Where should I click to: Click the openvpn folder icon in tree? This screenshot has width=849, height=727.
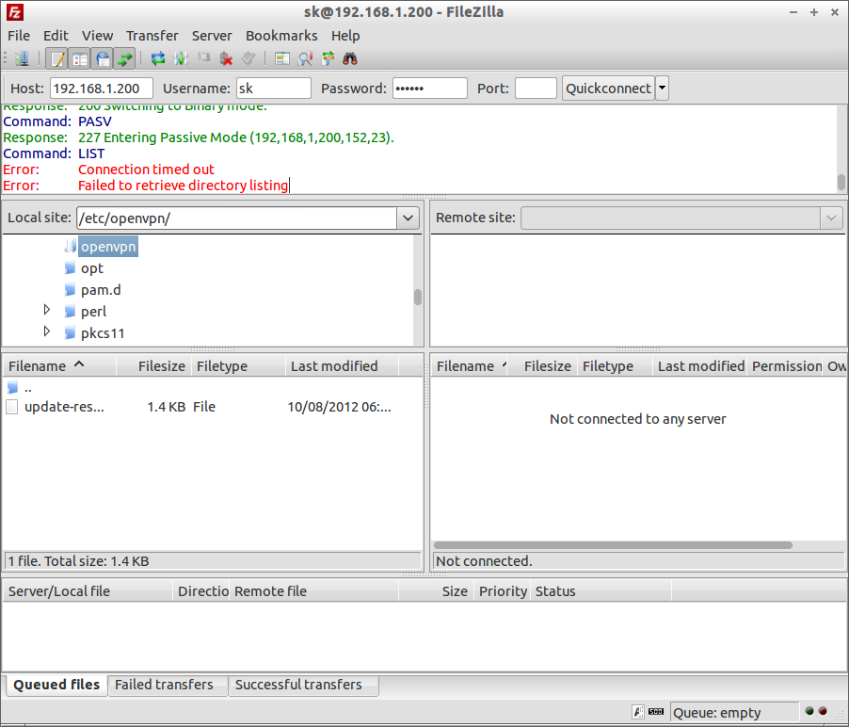pos(70,247)
